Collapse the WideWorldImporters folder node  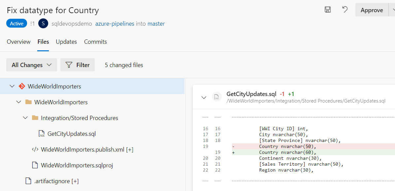[18, 102]
